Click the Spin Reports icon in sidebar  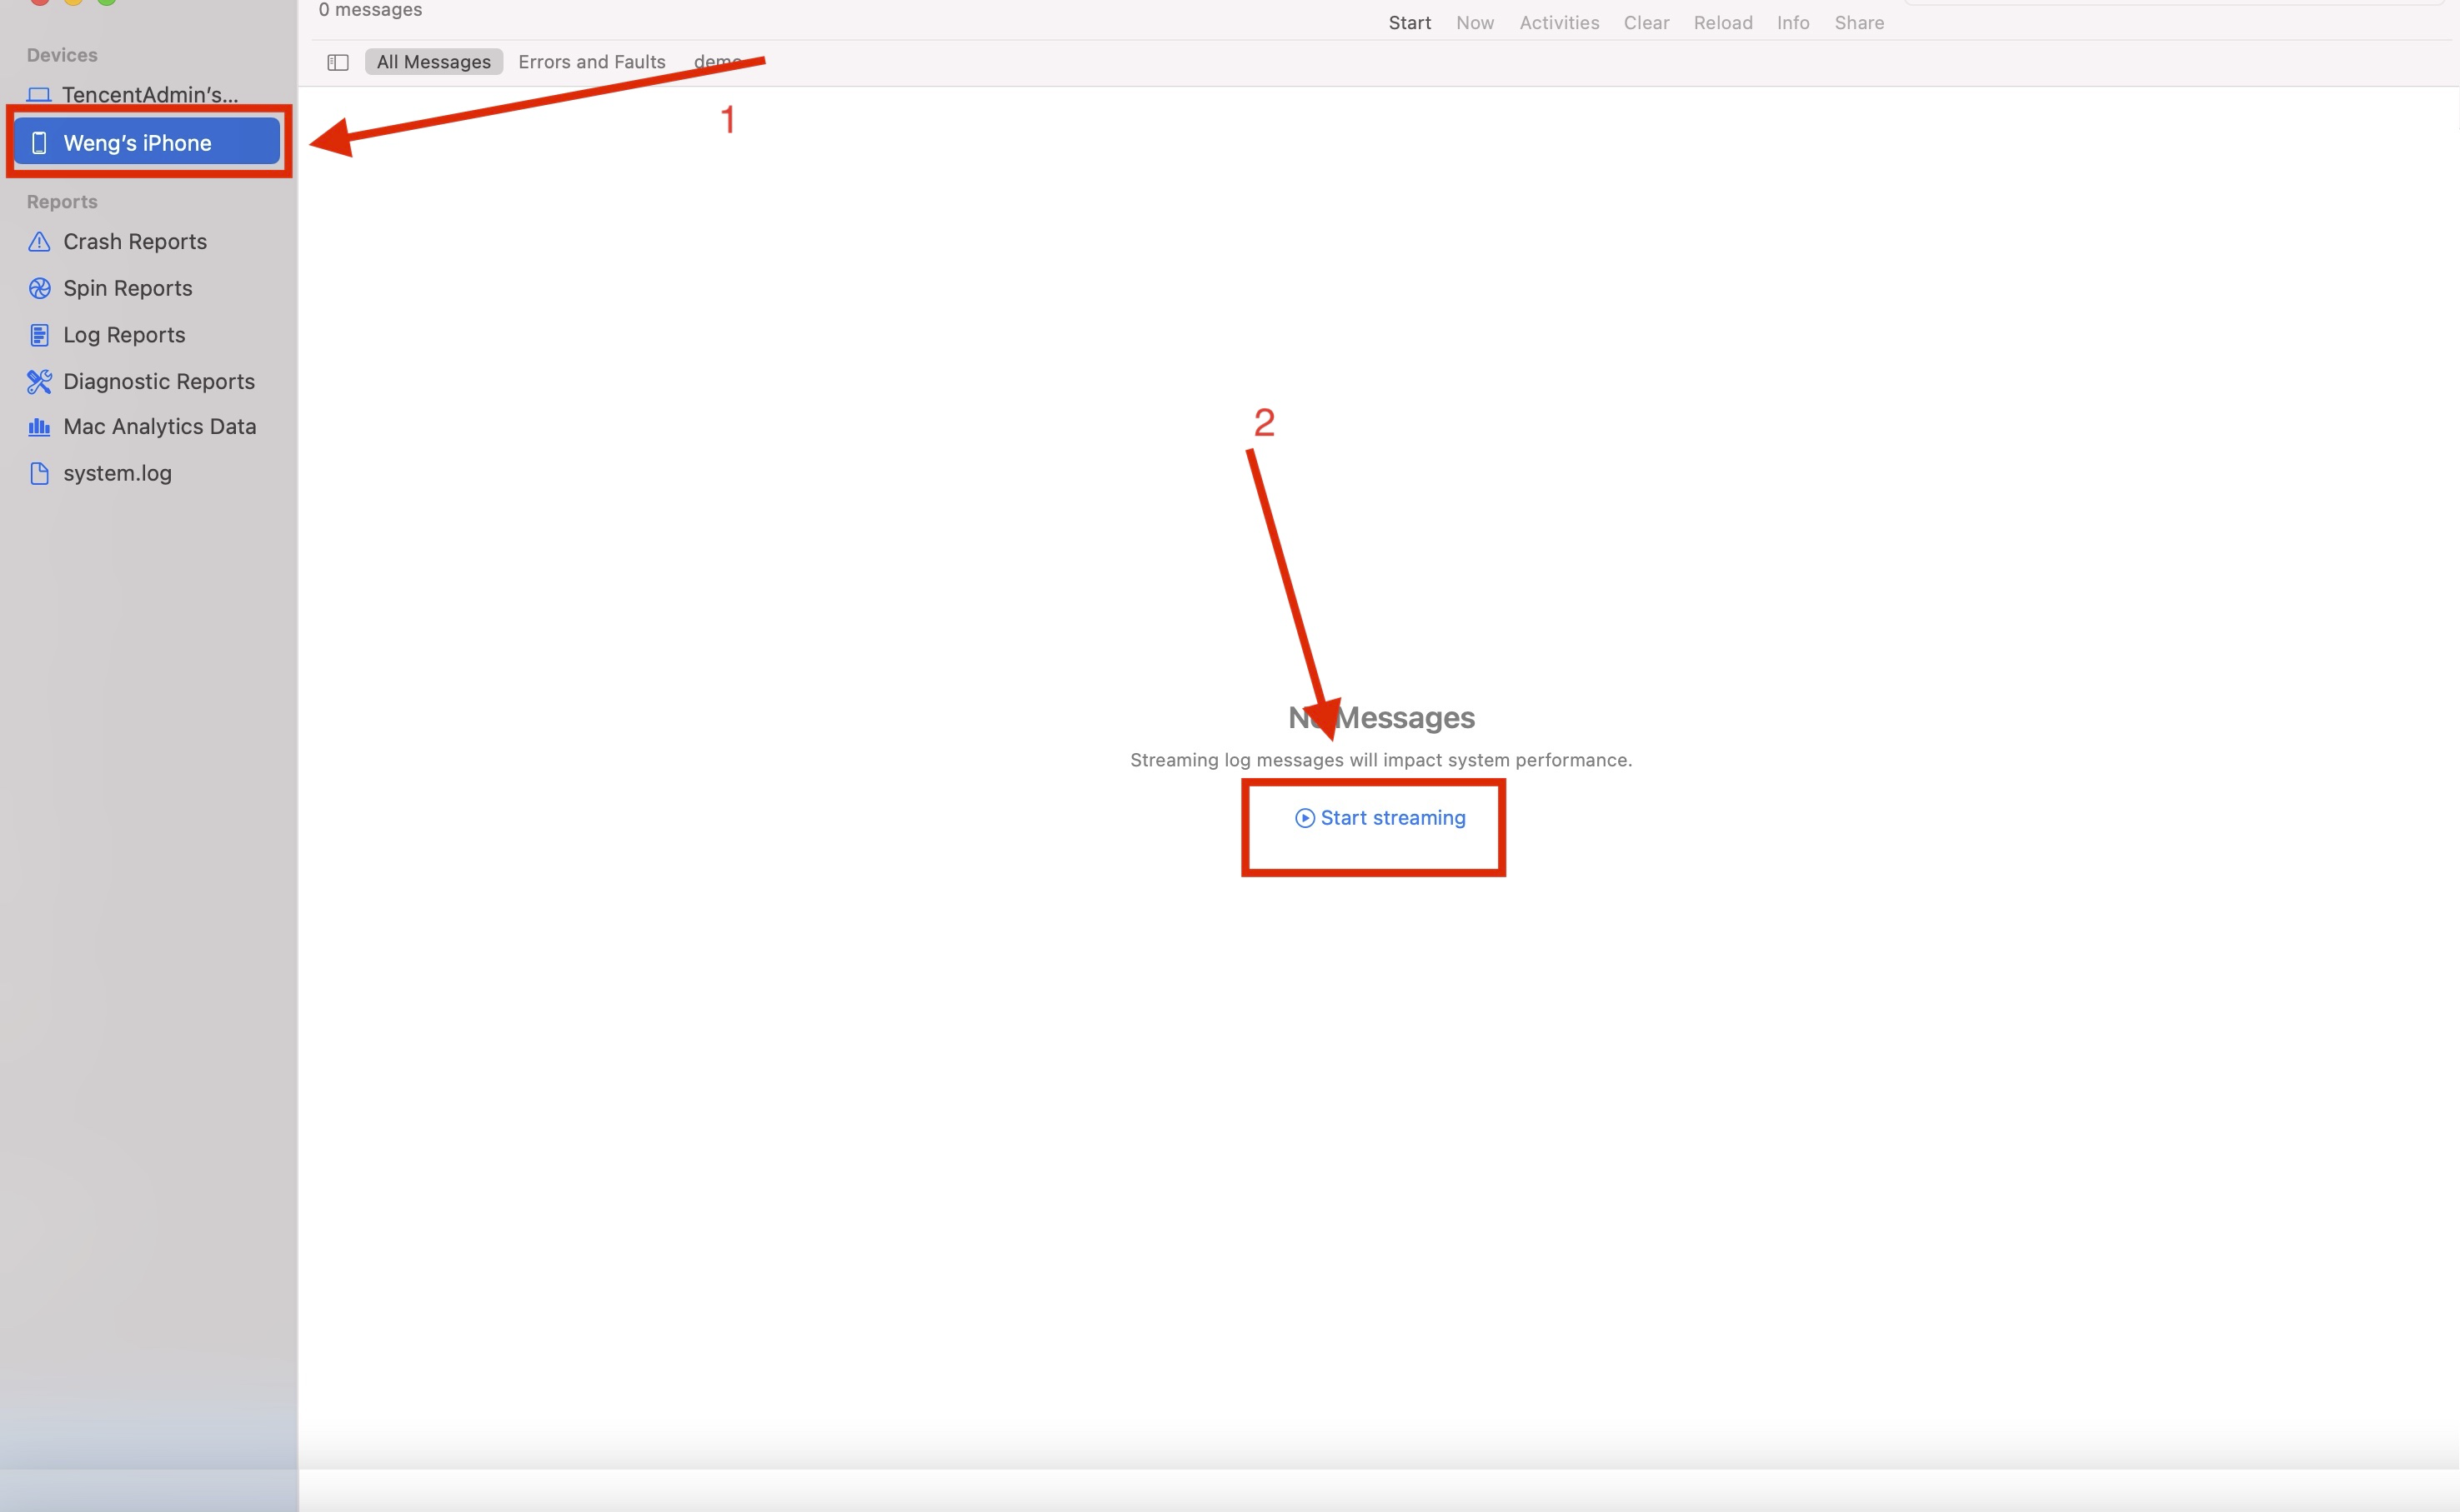click(x=38, y=288)
